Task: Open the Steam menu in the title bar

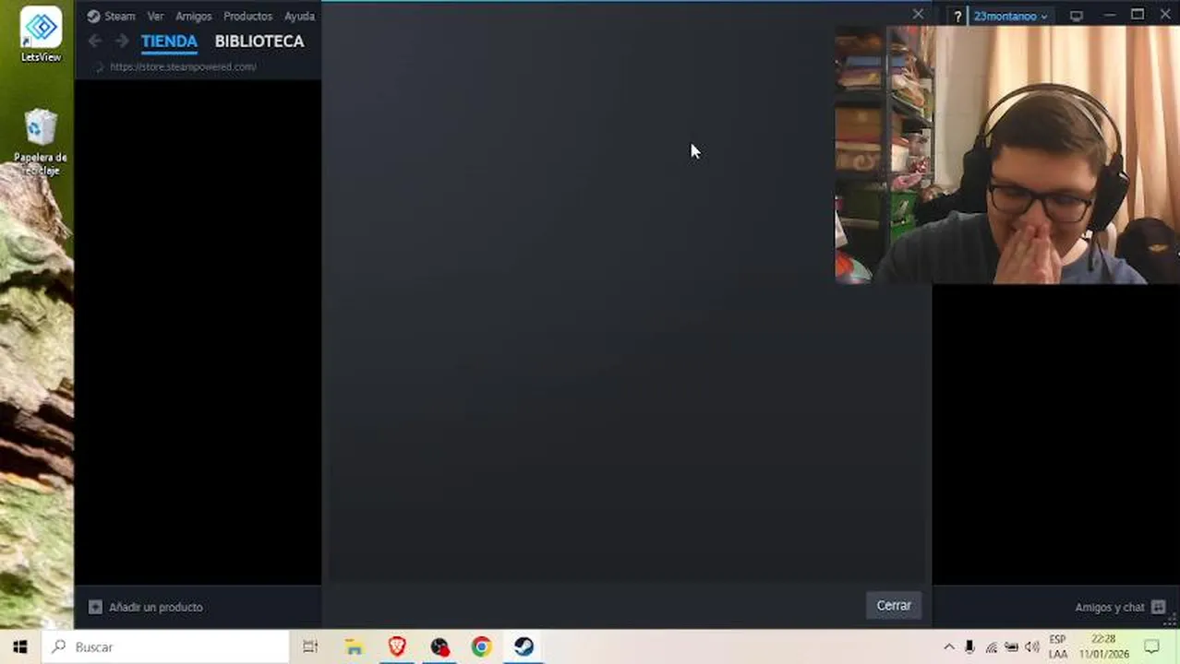Action: pyautogui.click(x=111, y=16)
